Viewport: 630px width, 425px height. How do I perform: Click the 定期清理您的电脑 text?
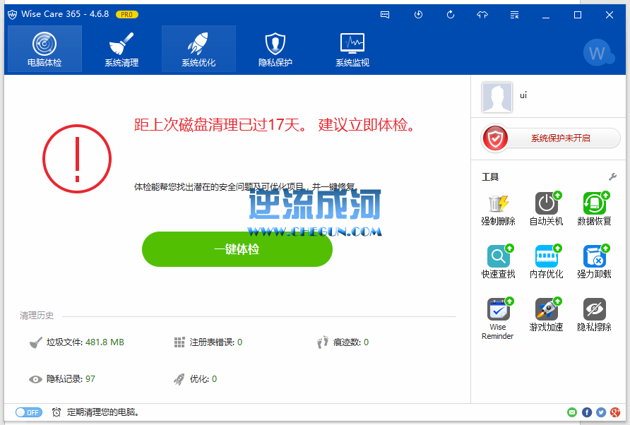click(103, 412)
